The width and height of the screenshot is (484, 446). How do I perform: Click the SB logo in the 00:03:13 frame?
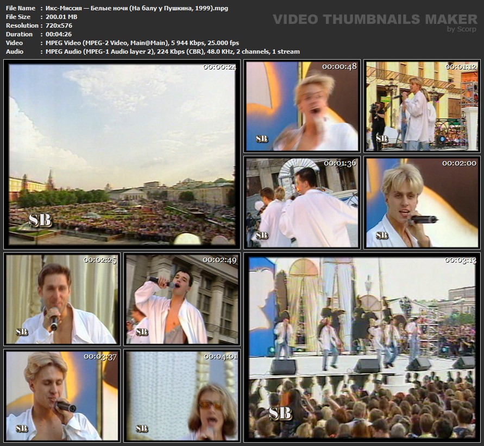coord(280,413)
